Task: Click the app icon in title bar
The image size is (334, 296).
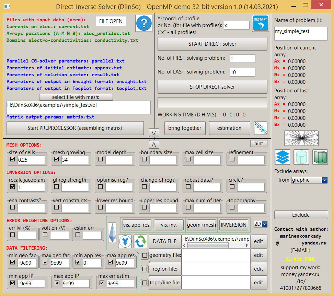Action: coord(7,7)
